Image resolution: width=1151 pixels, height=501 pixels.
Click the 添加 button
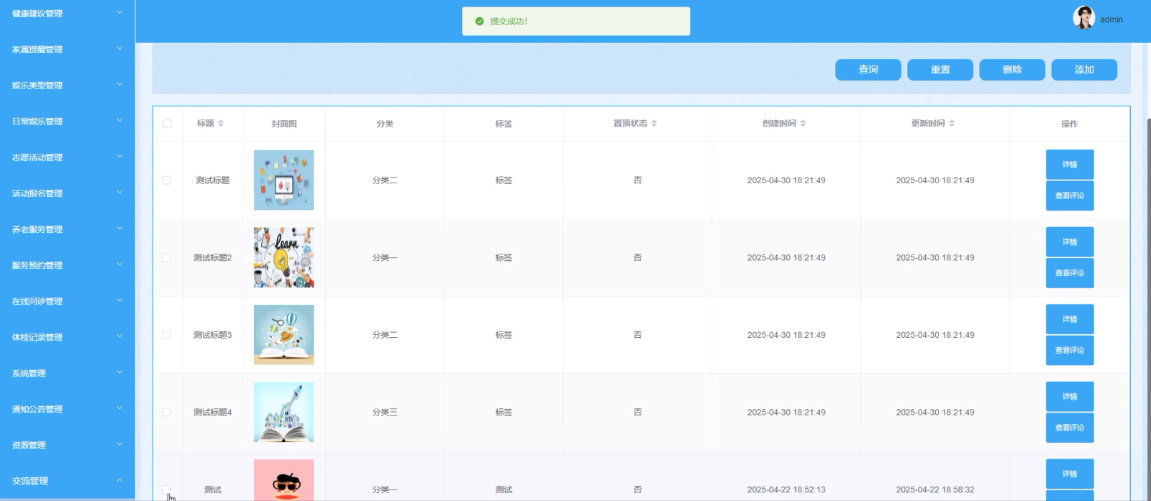[1084, 70]
